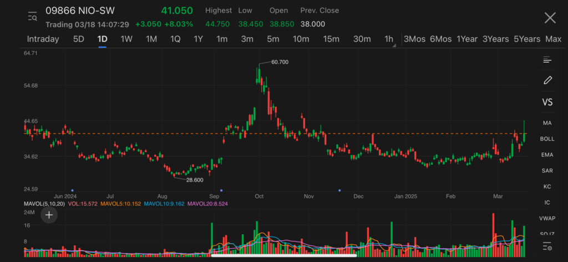Select the 30m minute tab

pos(362,39)
